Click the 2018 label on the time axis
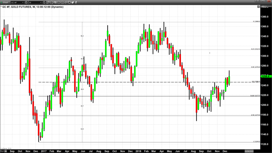 (139, 151)
